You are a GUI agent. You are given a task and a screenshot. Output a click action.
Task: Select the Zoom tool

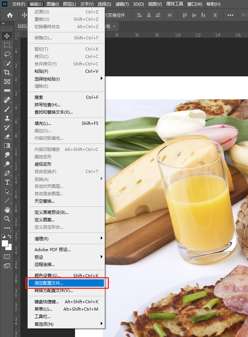tap(7, 219)
